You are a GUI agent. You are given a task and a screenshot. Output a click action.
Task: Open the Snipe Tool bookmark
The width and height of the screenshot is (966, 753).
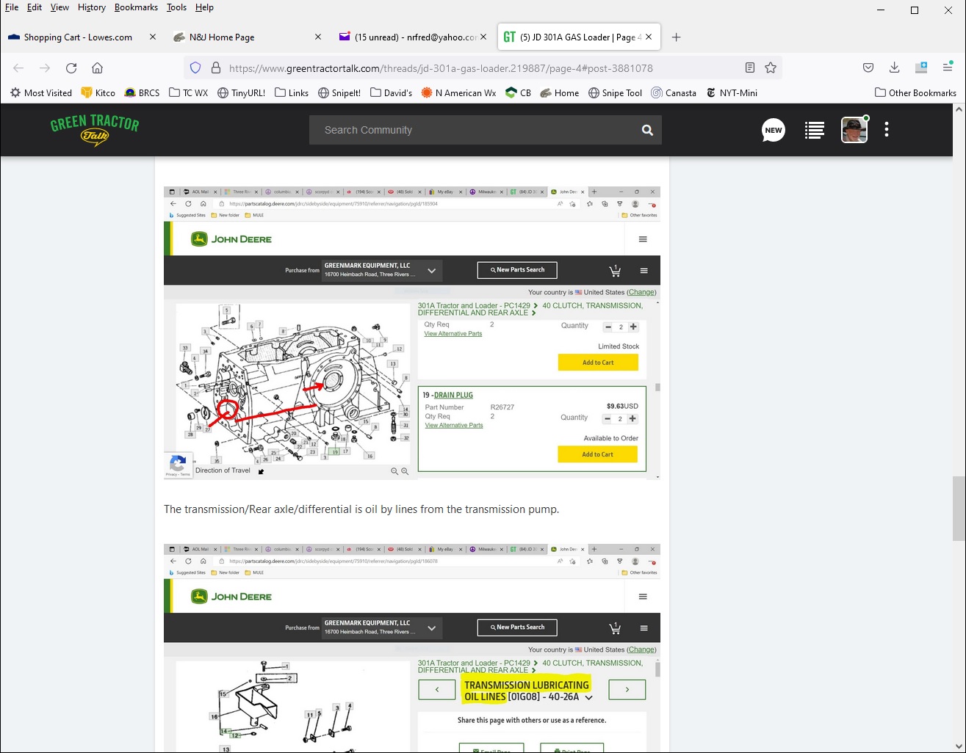616,93
